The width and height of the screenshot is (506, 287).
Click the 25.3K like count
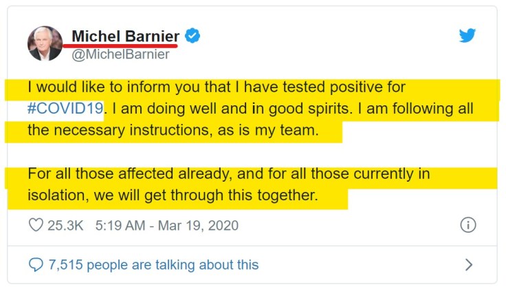coord(66,225)
